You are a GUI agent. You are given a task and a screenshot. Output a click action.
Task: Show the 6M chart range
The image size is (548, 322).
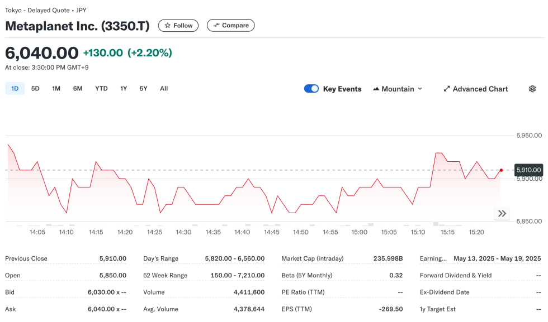(78, 89)
